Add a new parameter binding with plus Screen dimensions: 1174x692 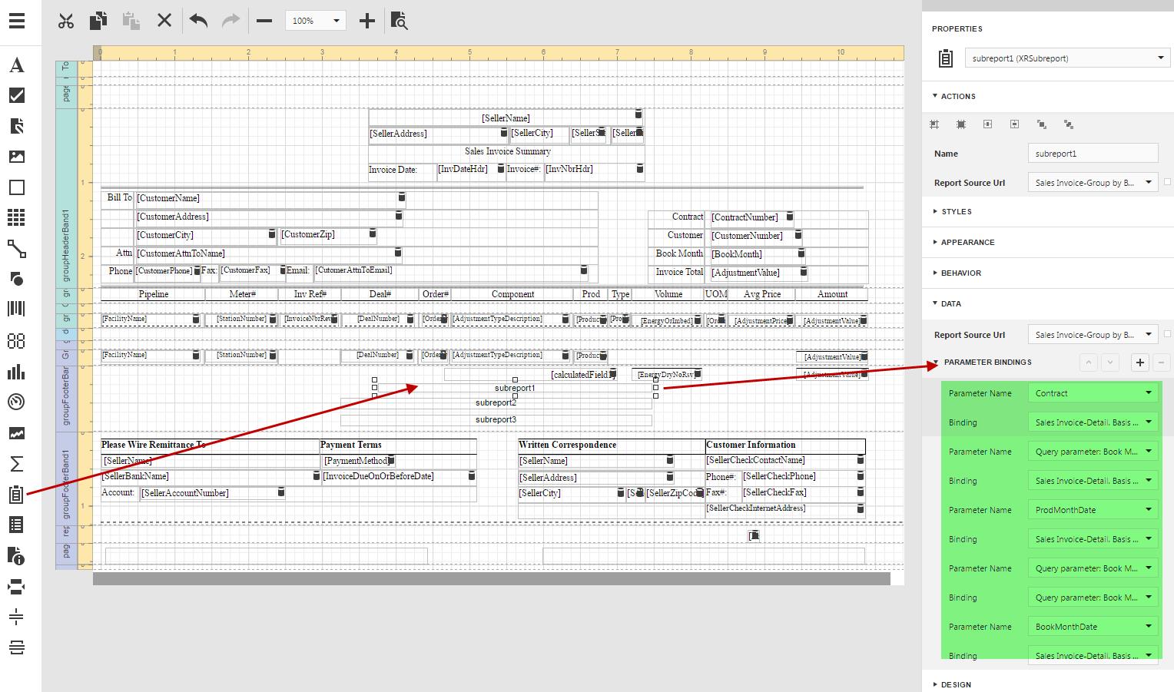point(1139,363)
